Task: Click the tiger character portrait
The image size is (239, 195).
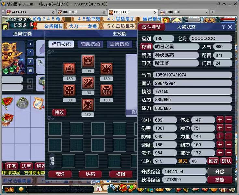Action: [x=13, y=58]
